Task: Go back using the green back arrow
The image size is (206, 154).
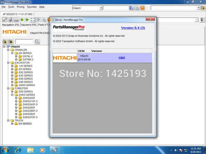Action: coord(22,20)
